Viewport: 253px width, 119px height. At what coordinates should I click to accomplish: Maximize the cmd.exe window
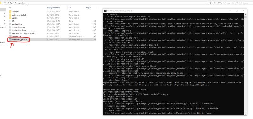click(x=236, y=11)
